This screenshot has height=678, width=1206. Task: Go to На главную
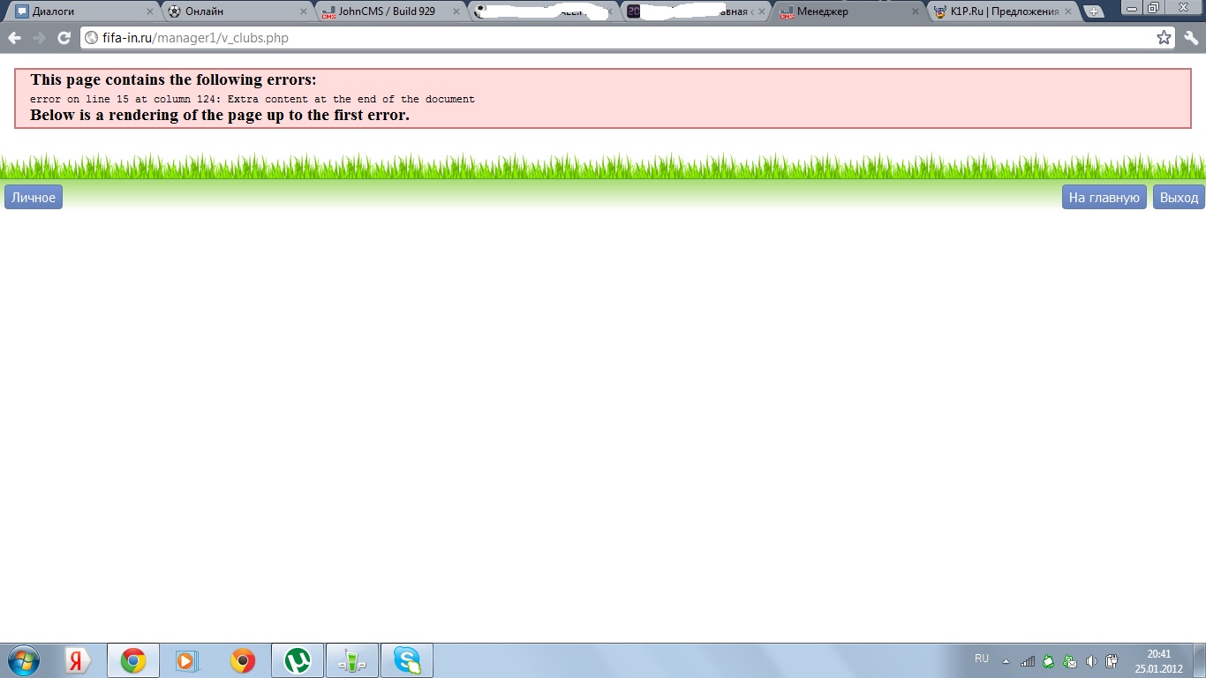tap(1104, 198)
